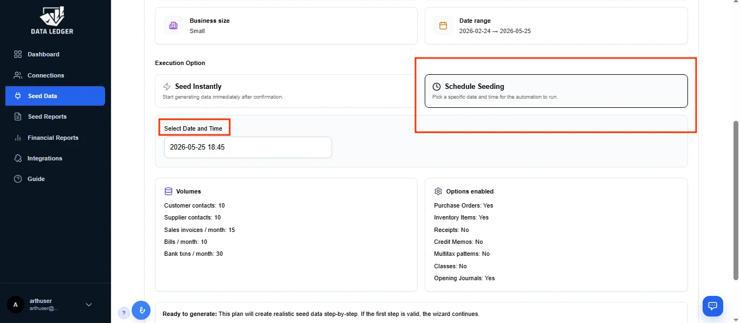
Task: Click the date and time input field
Action: point(248,147)
